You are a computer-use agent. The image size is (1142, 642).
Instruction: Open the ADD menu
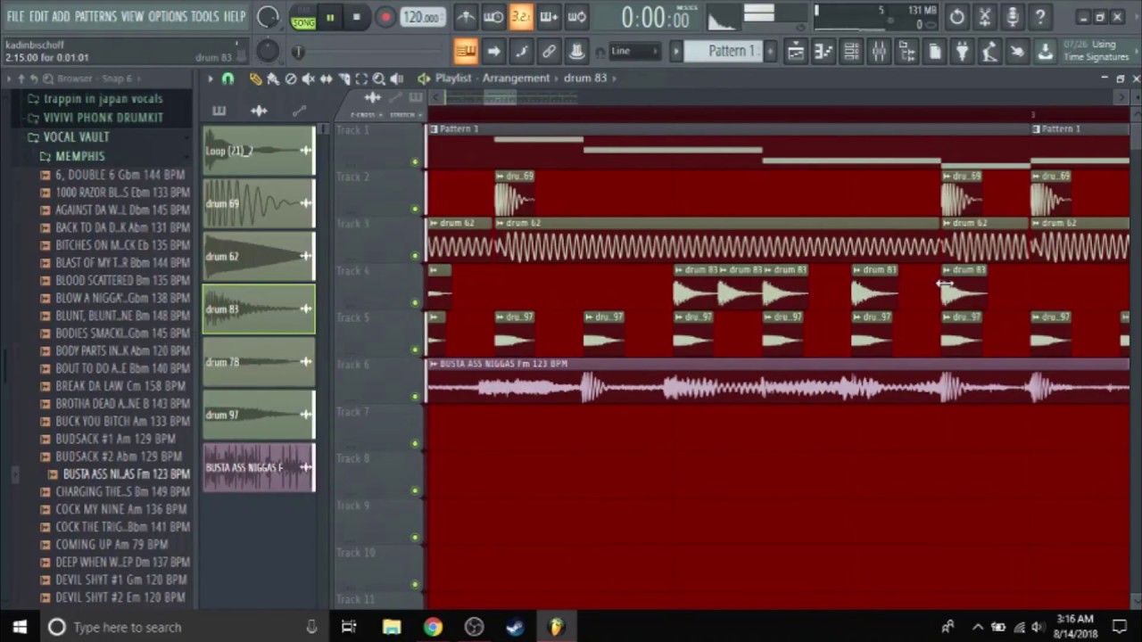[x=61, y=16]
